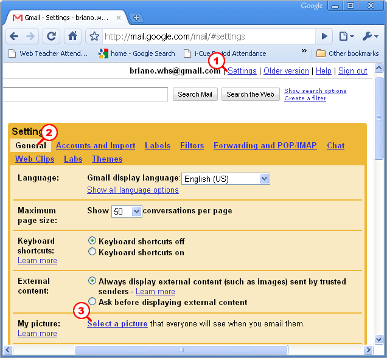Open the wrench tools menu
This screenshot has height=358, width=387.
[x=370, y=36]
